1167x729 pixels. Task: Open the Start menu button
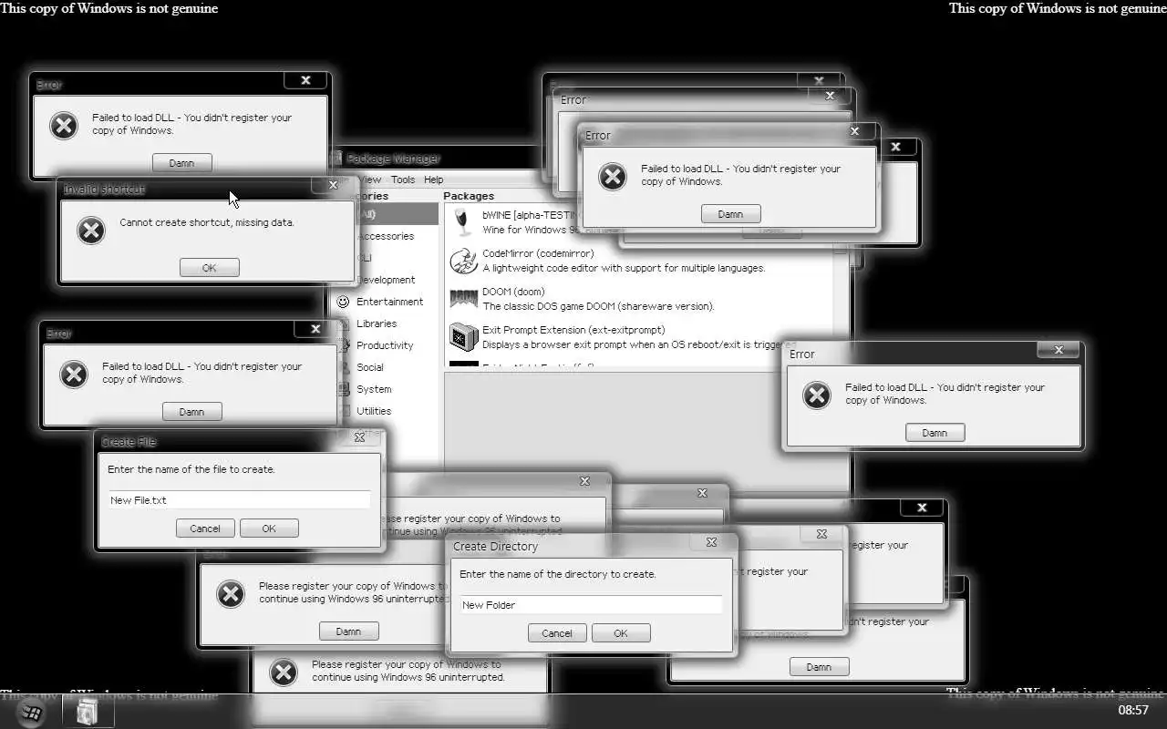[x=31, y=712]
